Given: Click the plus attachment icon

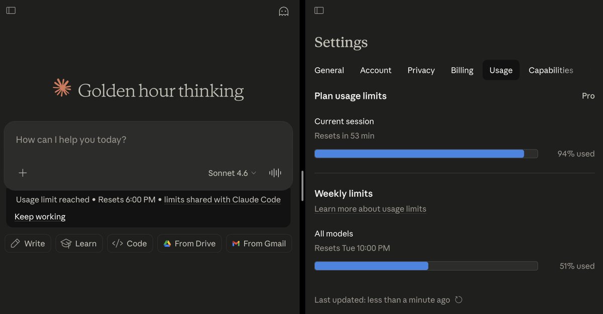Looking at the screenshot, I should click(x=23, y=173).
